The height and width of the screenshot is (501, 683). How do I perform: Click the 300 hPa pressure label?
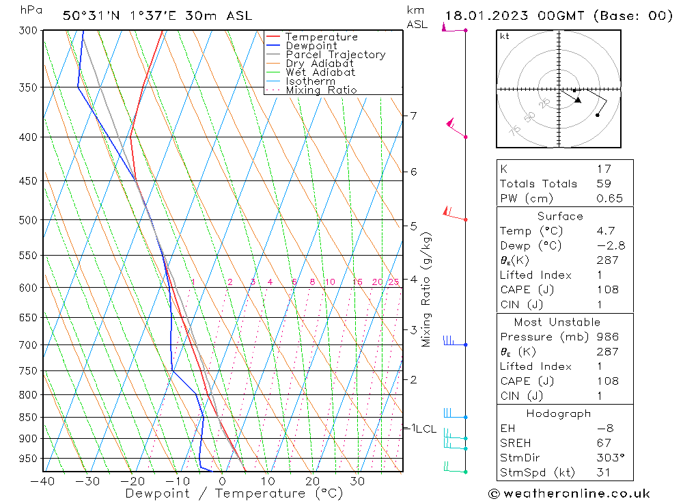point(28,31)
